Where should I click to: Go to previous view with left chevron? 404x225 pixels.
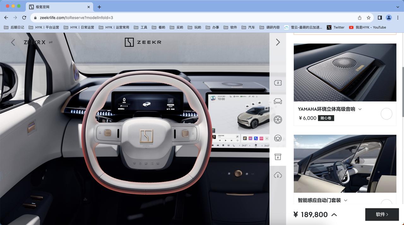[13, 42]
